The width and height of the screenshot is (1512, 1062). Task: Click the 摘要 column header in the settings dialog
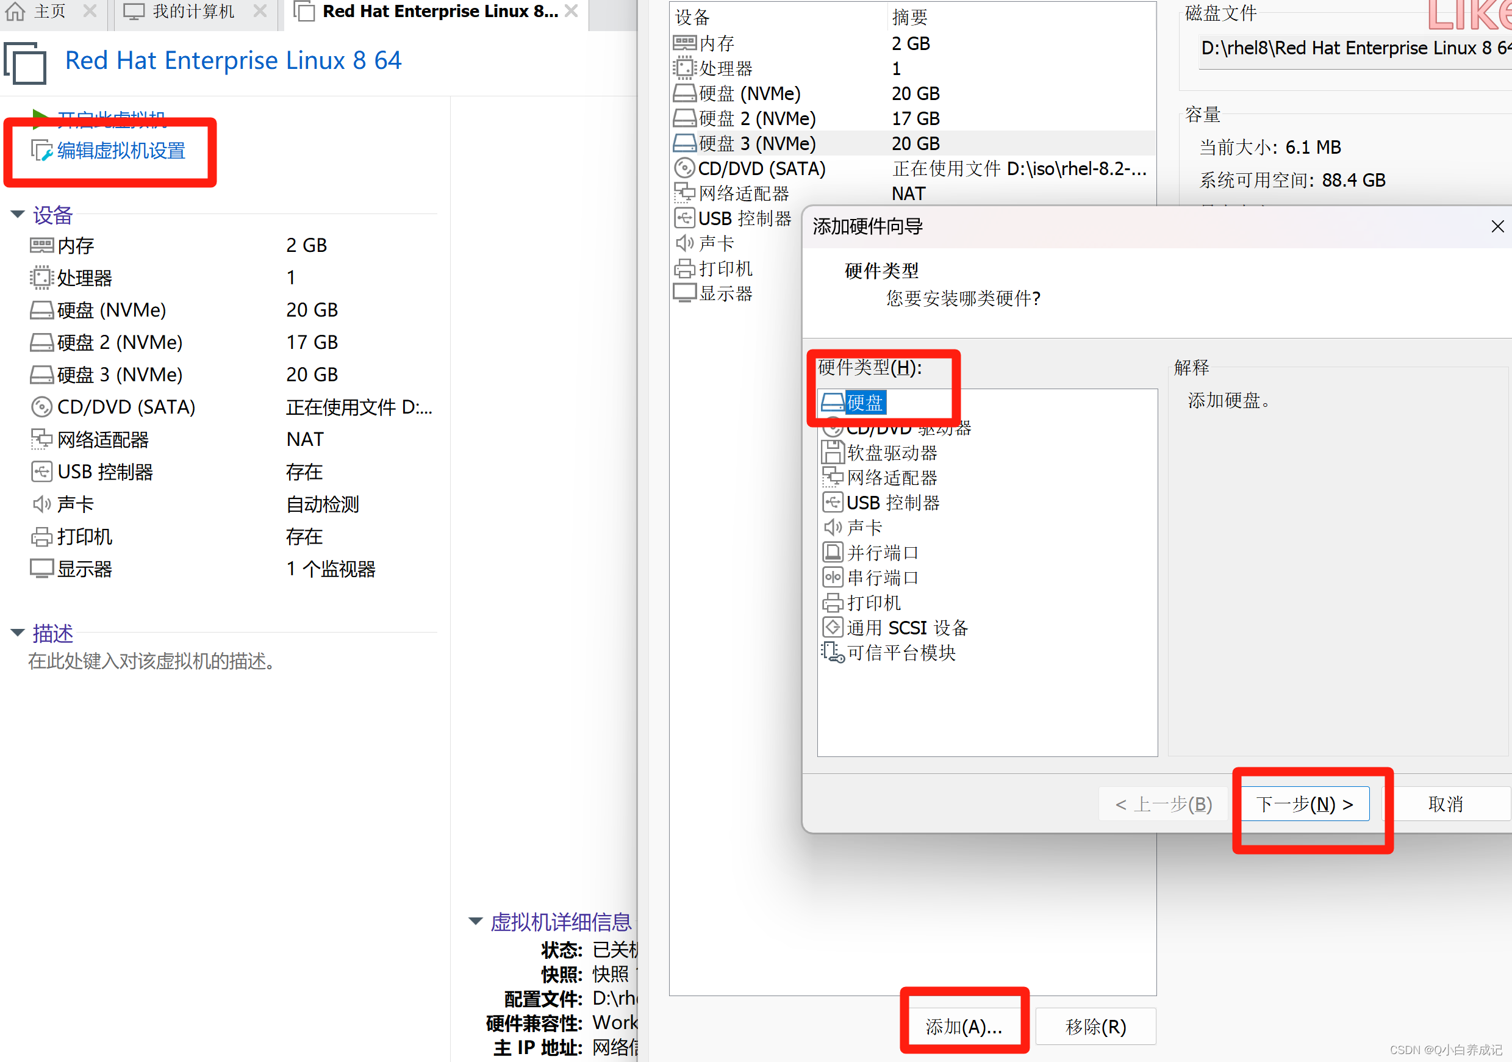(x=1021, y=17)
